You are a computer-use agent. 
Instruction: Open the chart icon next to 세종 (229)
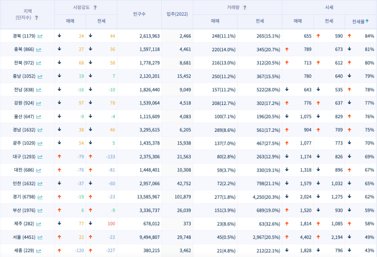38,250
